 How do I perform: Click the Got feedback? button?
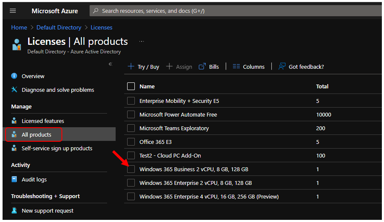point(301,67)
